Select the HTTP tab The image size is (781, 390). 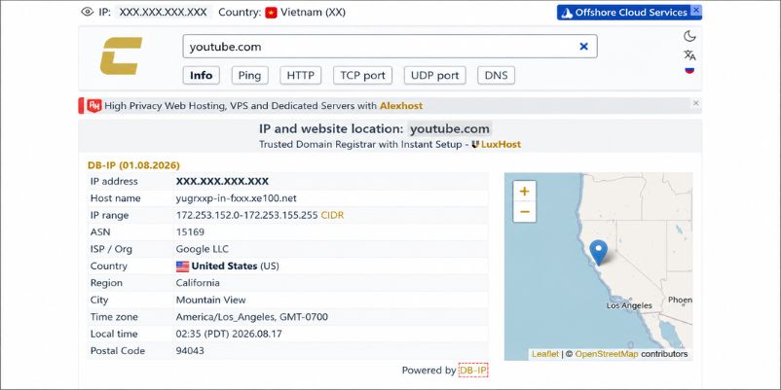(x=300, y=75)
